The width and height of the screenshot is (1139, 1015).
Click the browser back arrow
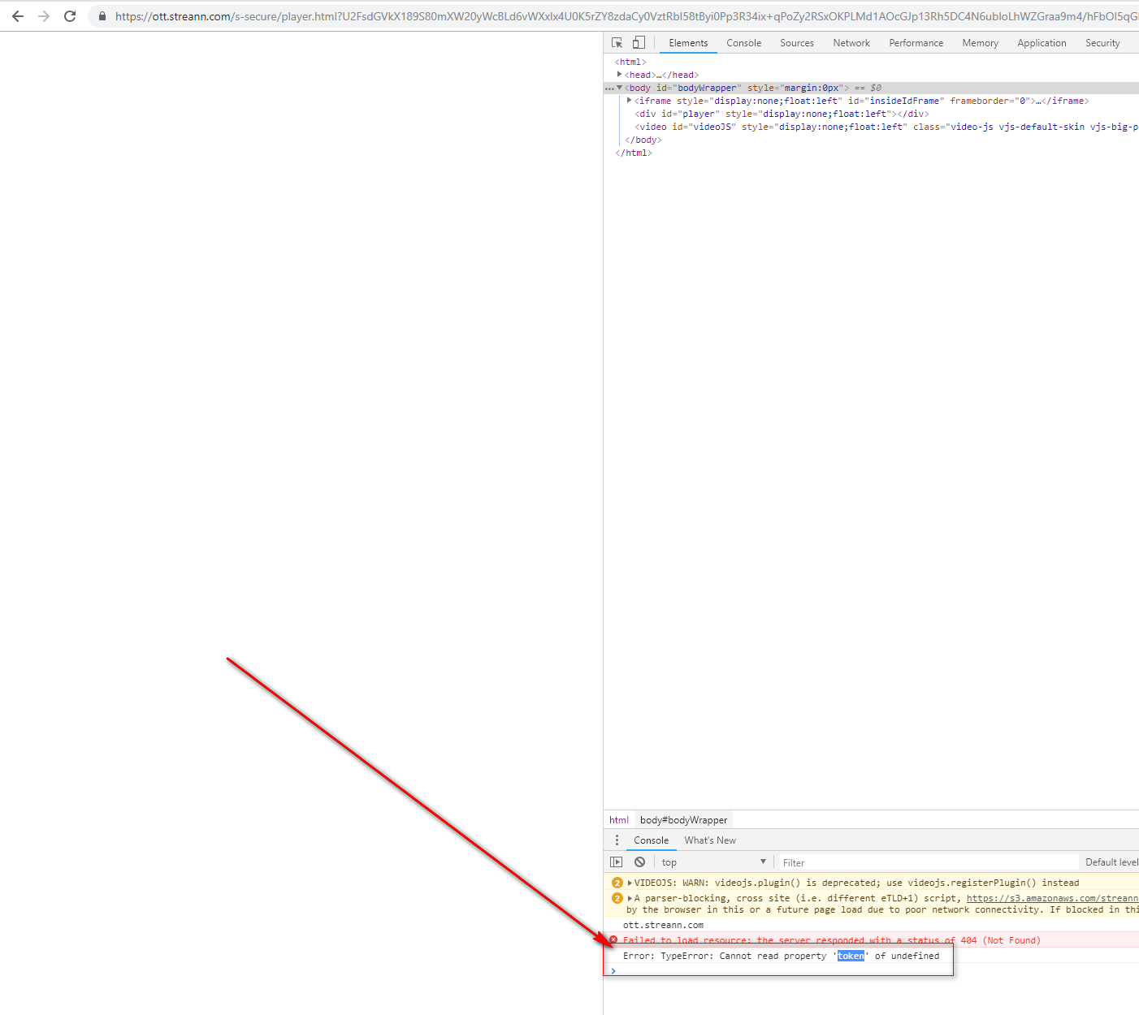point(18,16)
